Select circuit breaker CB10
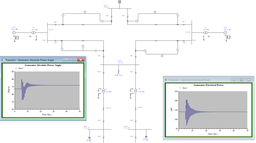This screenshot has height=143, width=256. coord(135,121)
